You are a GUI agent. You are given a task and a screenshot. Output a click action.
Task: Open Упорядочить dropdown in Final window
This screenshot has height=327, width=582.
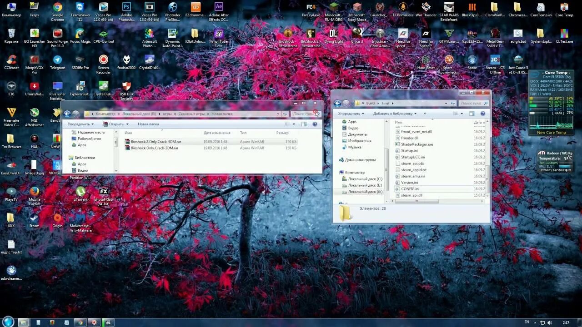[x=351, y=114]
